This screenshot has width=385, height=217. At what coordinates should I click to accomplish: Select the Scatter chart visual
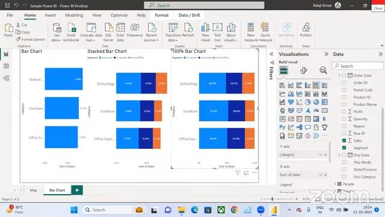click(x=300, y=102)
